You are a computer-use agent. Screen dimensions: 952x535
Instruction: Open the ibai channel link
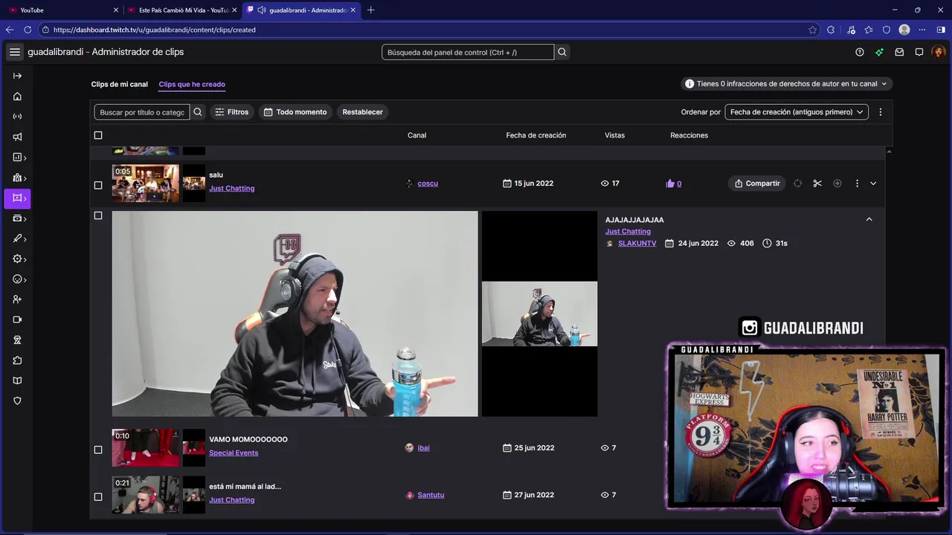(x=423, y=448)
